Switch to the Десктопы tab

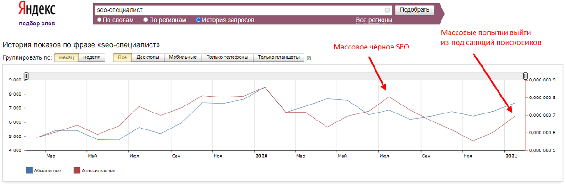(x=148, y=57)
